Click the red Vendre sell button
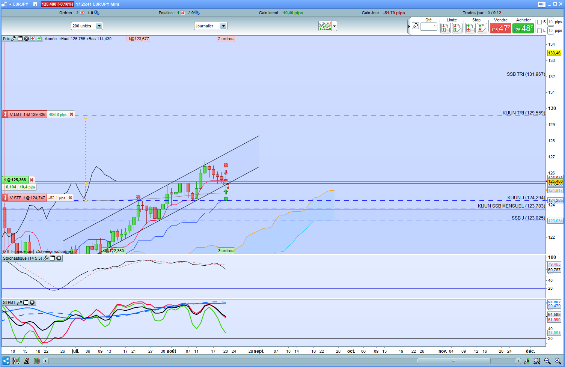 [x=500, y=28]
